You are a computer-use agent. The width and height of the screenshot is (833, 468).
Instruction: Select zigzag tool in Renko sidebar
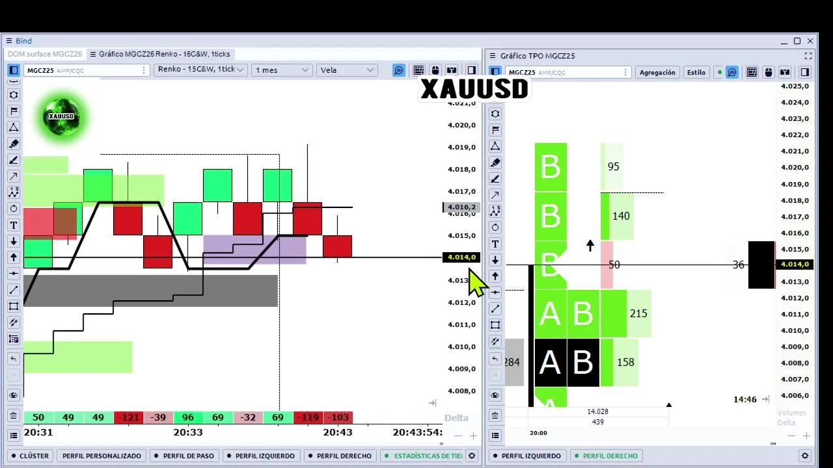coord(14,192)
